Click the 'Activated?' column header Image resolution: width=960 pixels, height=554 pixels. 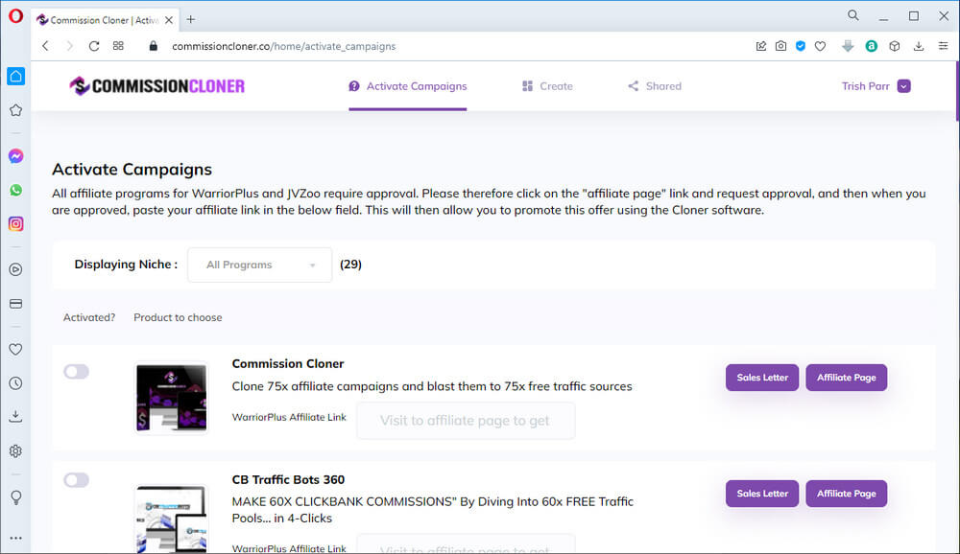pos(89,317)
